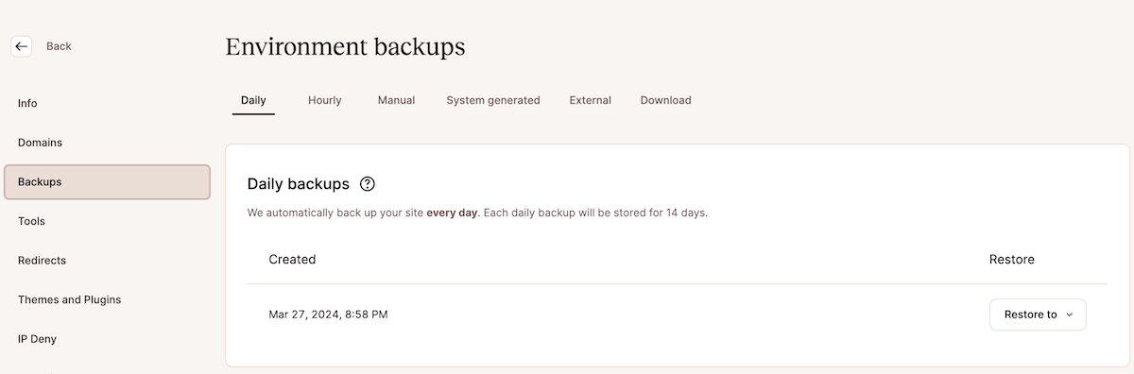View the System generated tab
The width and height of the screenshot is (1134, 374).
point(493,100)
